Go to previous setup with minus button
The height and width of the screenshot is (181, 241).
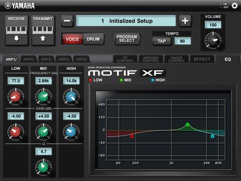67,21
